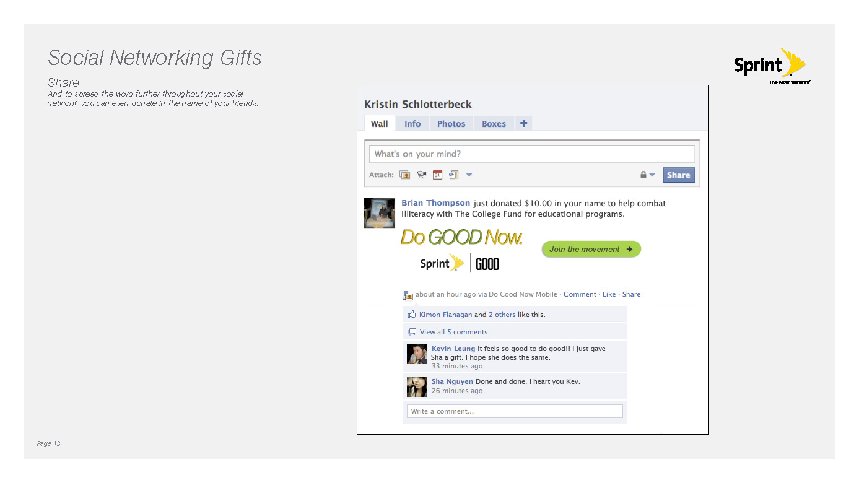Expand the attach options dropdown arrow
The width and height of the screenshot is (859, 483).
click(x=469, y=175)
